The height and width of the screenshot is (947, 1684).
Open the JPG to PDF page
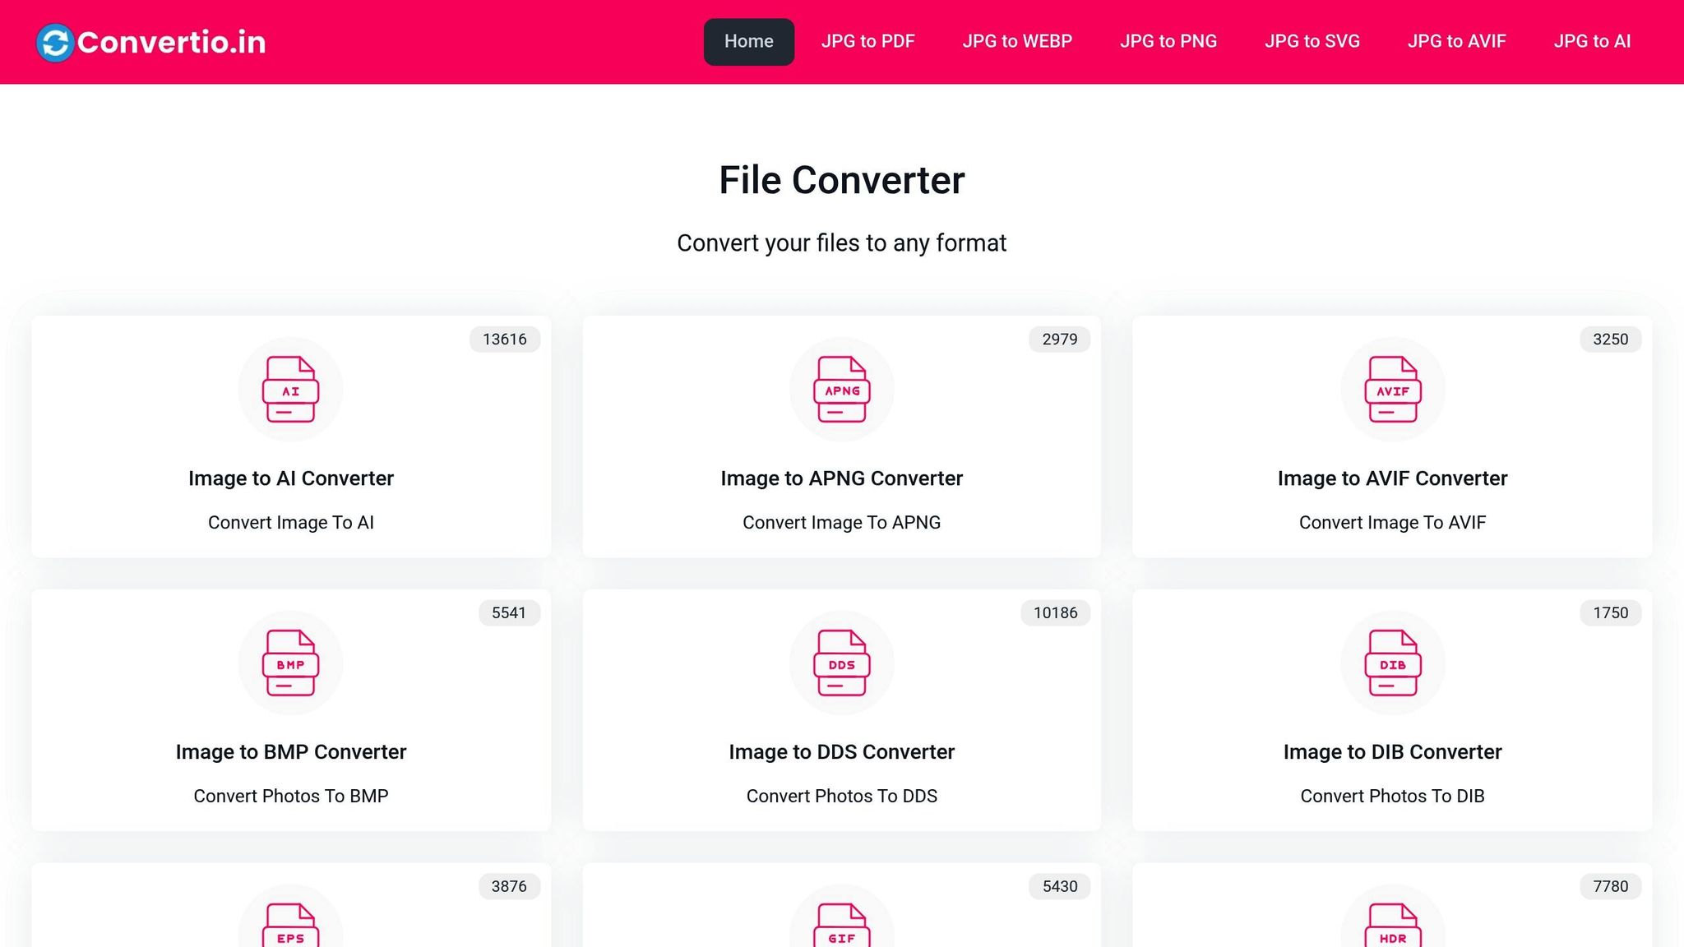pos(867,41)
